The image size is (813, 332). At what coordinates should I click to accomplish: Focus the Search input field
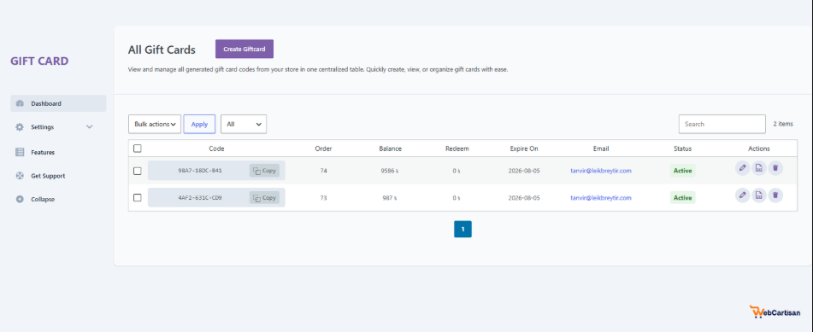tap(722, 125)
